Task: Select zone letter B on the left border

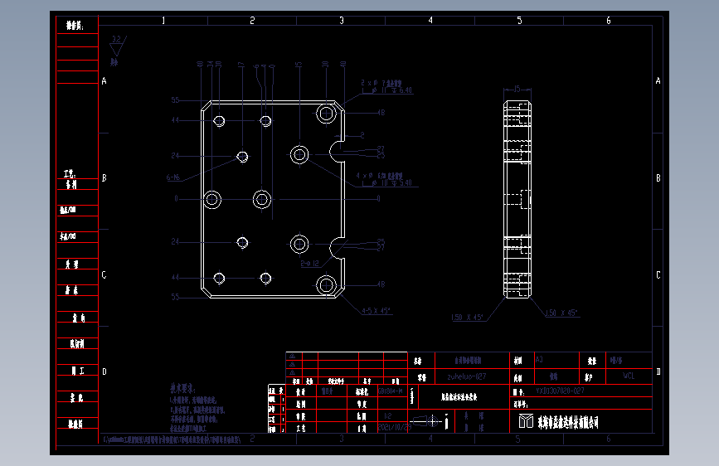Action: pyautogui.click(x=104, y=178)
